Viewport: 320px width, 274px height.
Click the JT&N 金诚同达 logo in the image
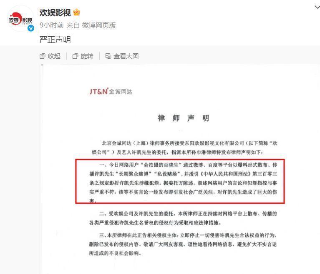[x=111, y=92]
